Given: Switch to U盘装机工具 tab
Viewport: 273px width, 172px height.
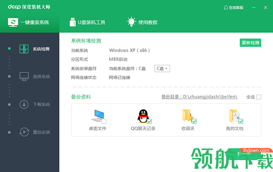Looking at the screenshot, I should 87,22.
